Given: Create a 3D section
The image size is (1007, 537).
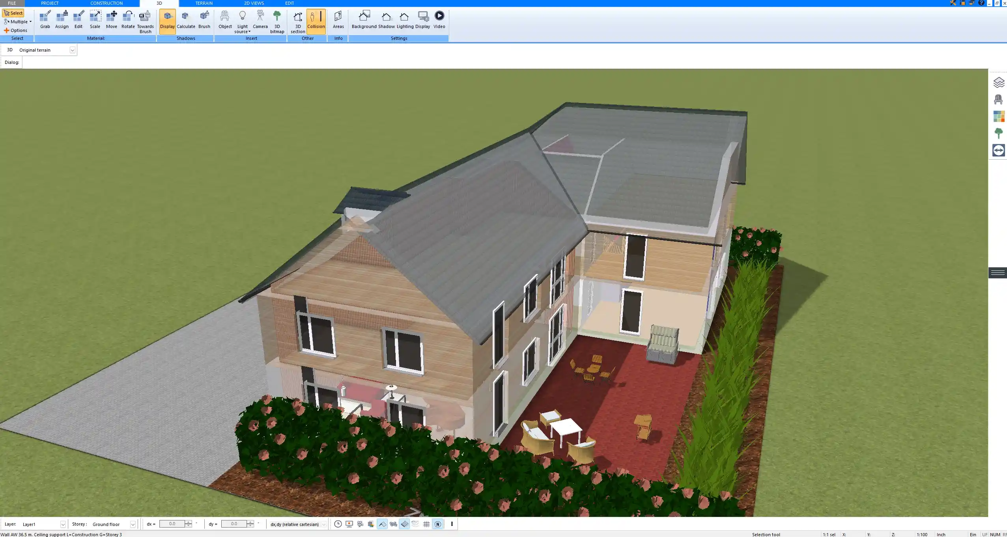Looking at the screenshot, I should [x=298, y=22].
